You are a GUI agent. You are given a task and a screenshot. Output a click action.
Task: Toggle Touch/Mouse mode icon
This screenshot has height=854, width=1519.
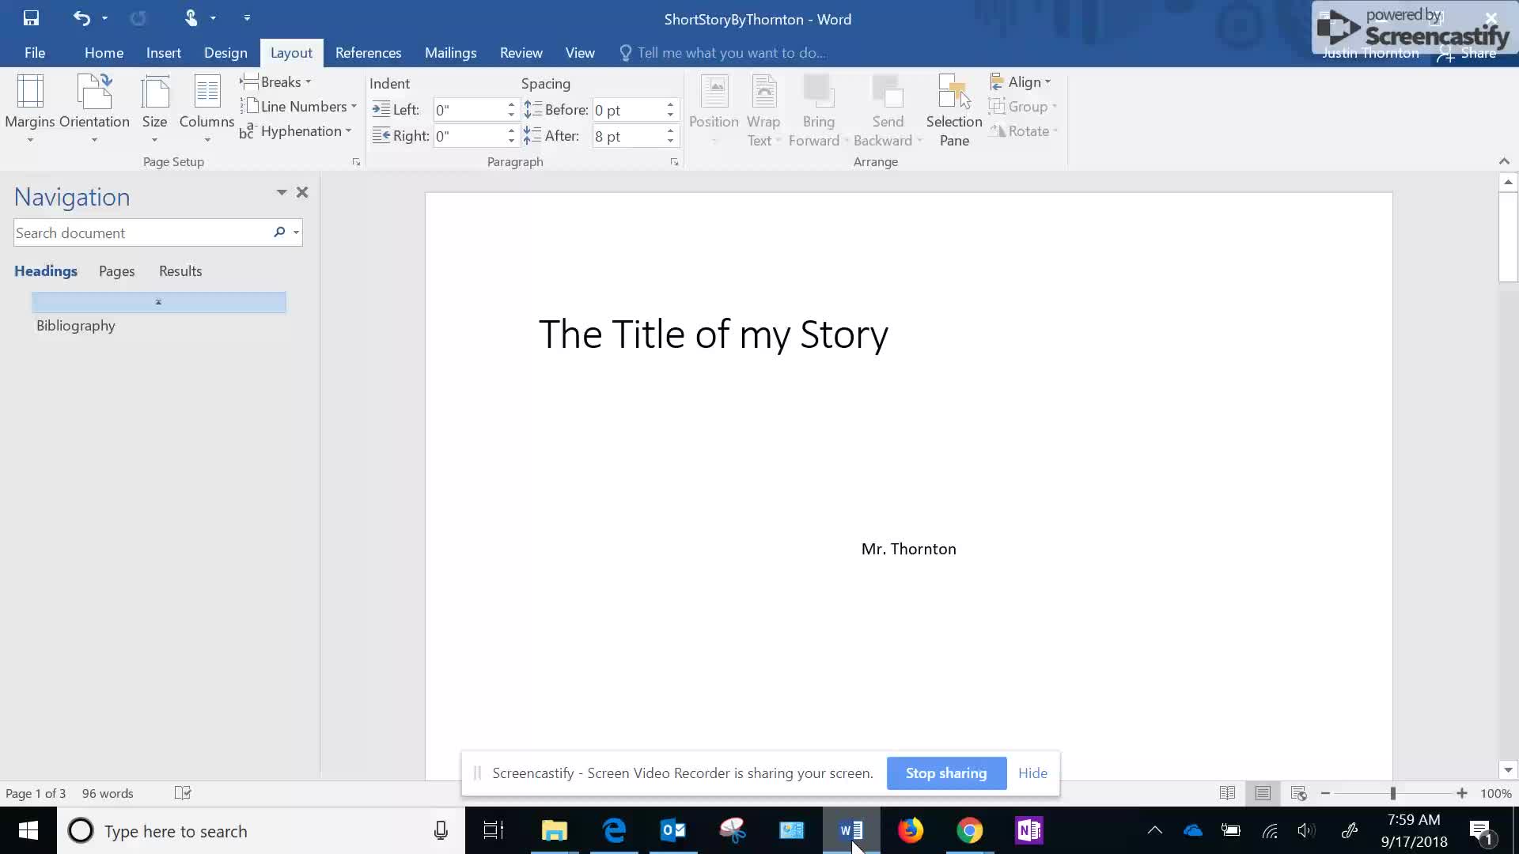[x=191, y=17]
